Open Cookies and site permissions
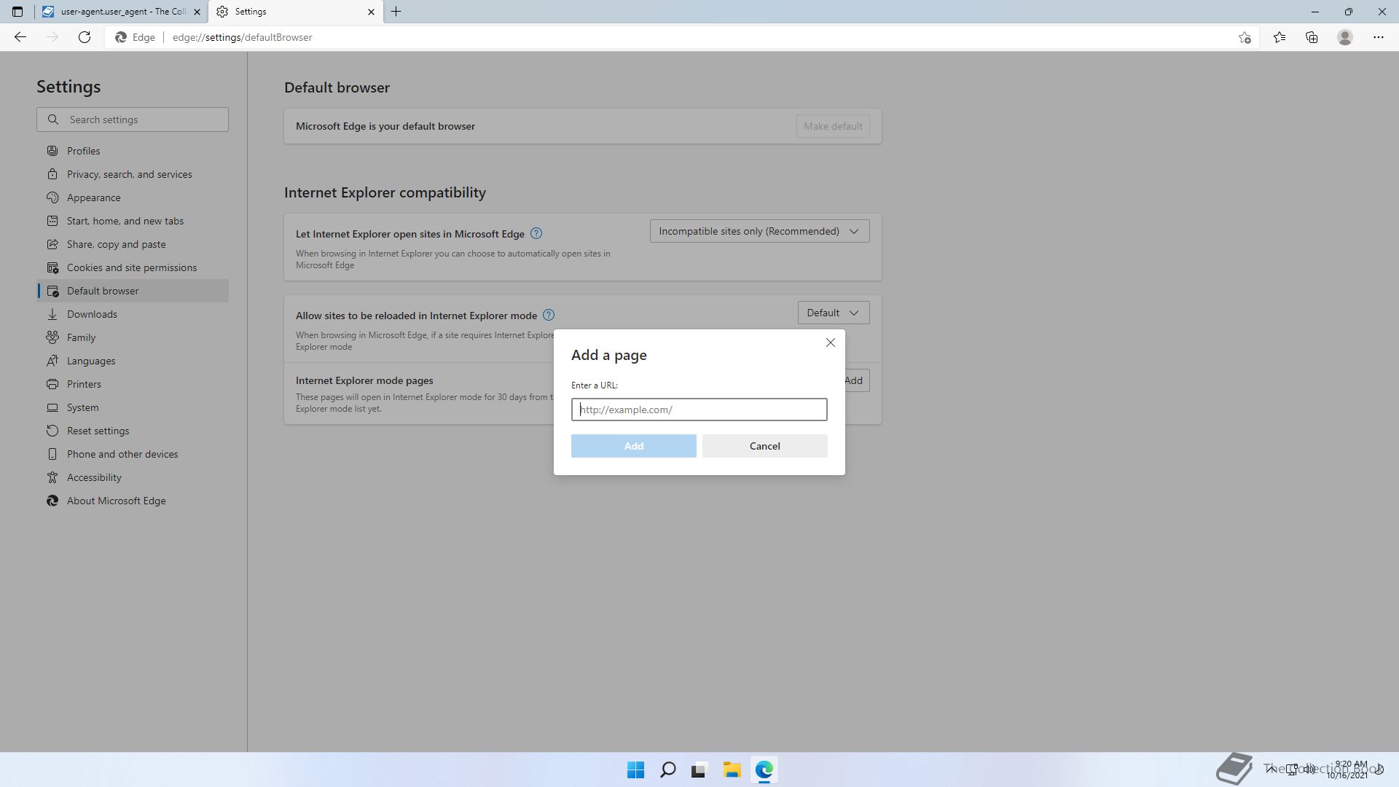The height and width of the screenshot is (787, 1399). (133, 267)
